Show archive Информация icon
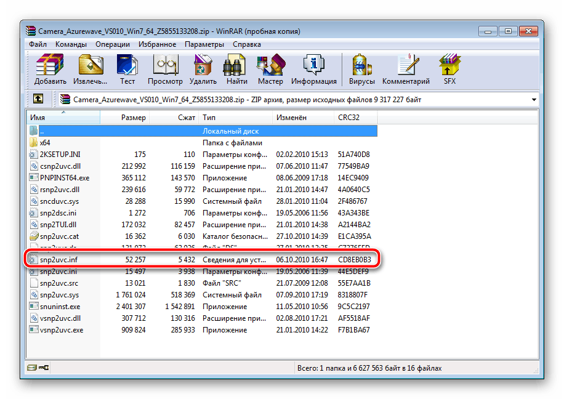 tap(313, 69)
